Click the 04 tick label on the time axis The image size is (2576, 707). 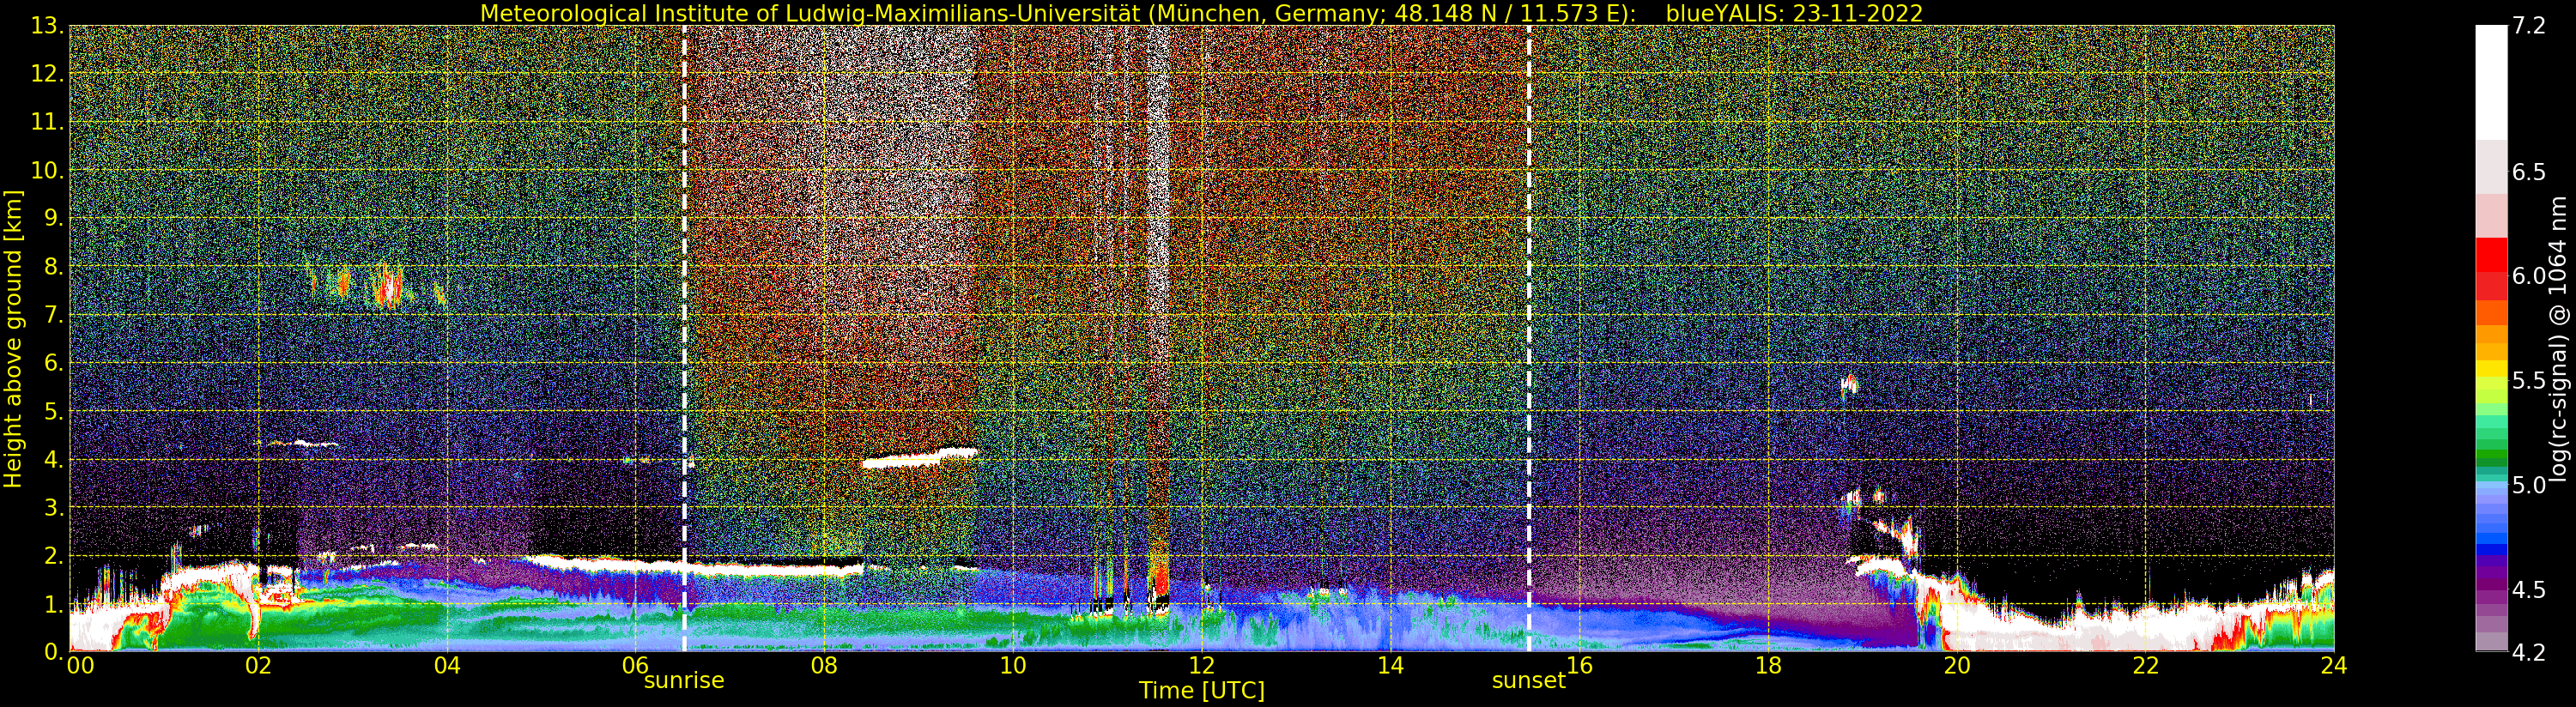click(x=447, y=665)
